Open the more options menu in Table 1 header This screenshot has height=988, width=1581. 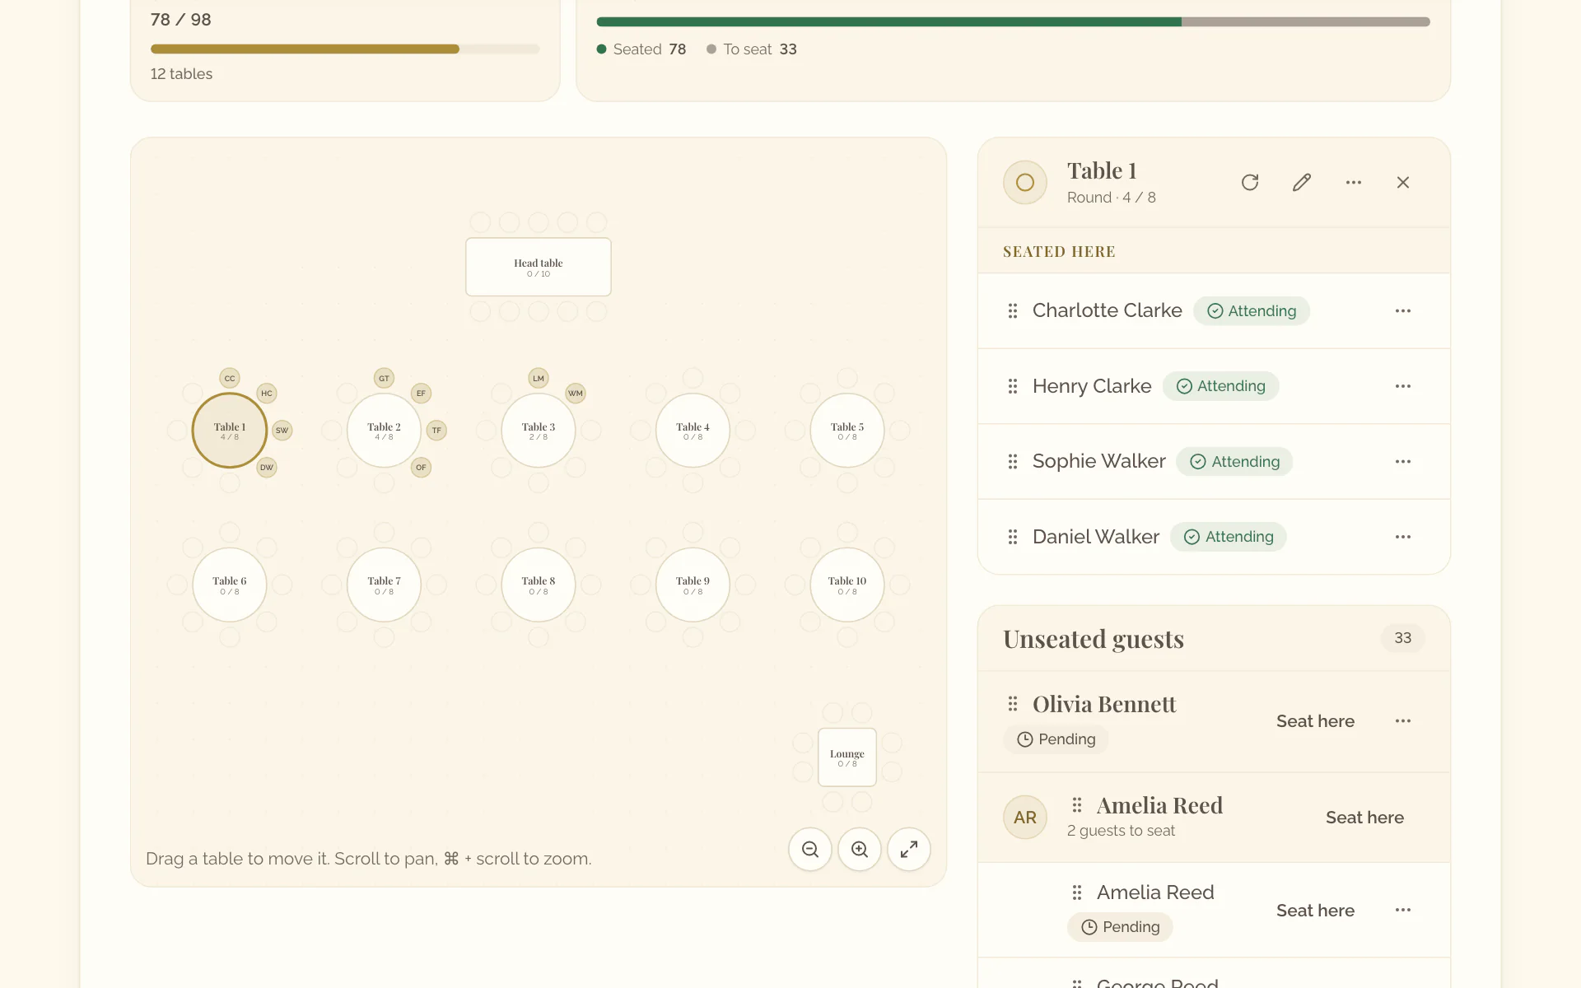pos(1354,182)
